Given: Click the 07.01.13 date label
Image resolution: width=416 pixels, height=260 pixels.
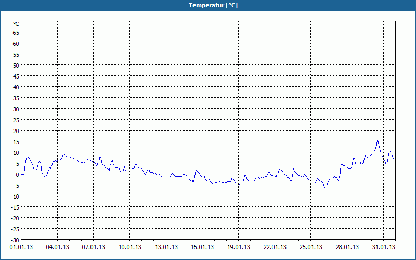Looking at the screenshot, I should click(x=94, y=247).
